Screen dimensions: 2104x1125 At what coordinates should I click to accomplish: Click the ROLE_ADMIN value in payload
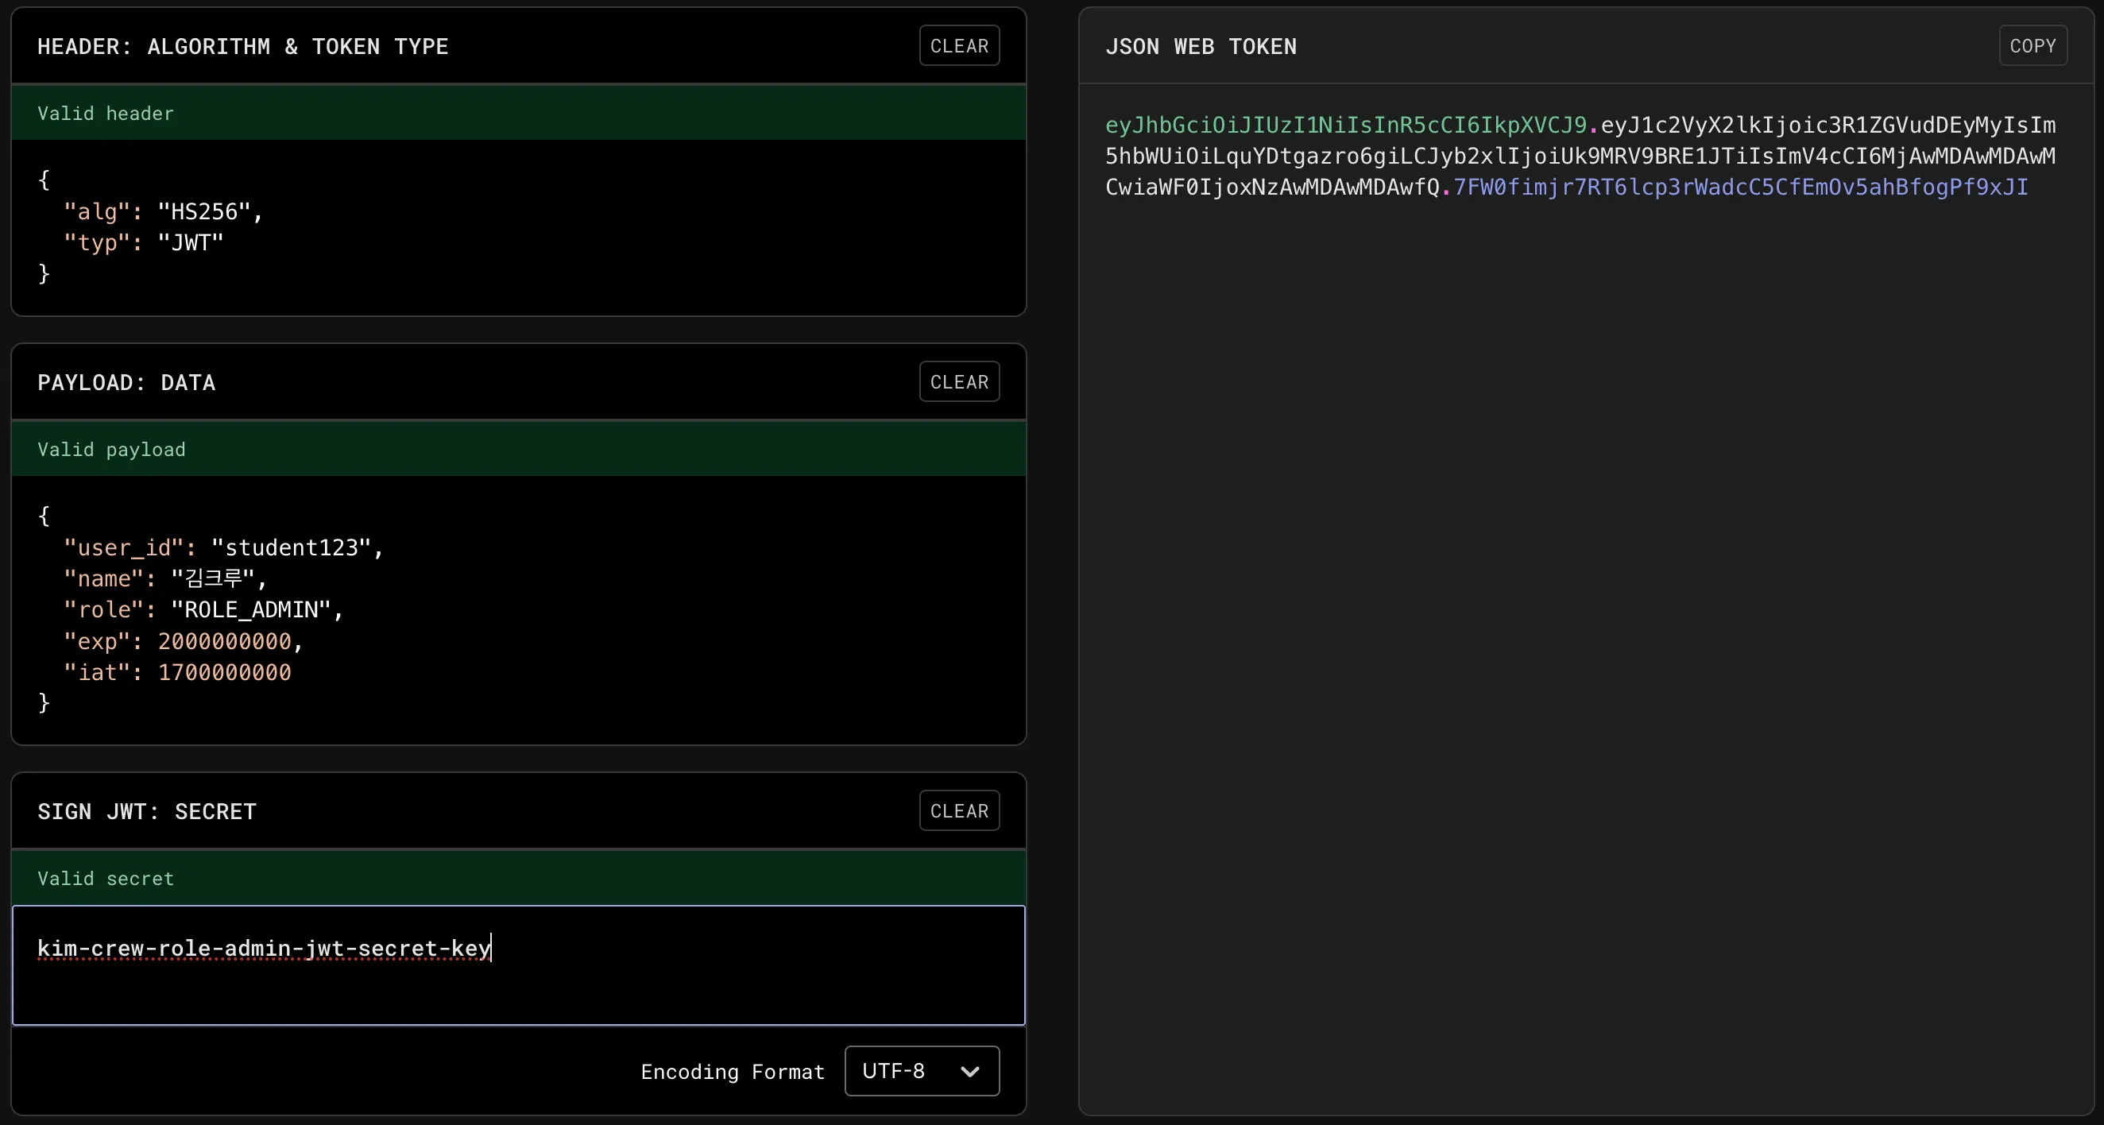tap(251, 609)
